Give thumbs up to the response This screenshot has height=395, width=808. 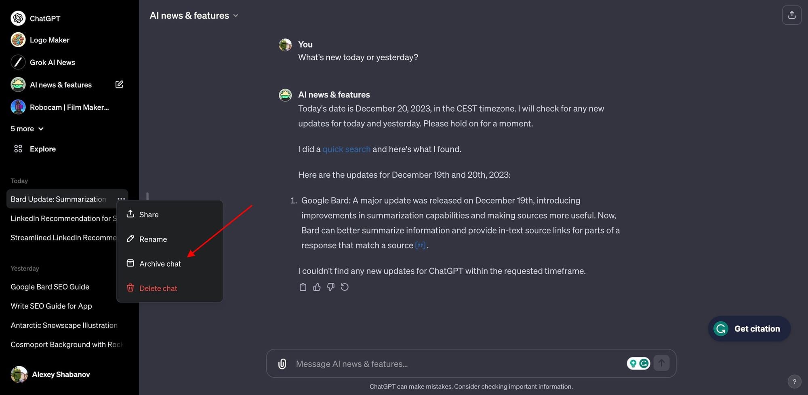click(317, 287)
